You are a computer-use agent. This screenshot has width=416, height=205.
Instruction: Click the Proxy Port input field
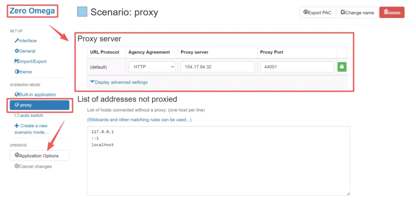(x=297, y=67)
